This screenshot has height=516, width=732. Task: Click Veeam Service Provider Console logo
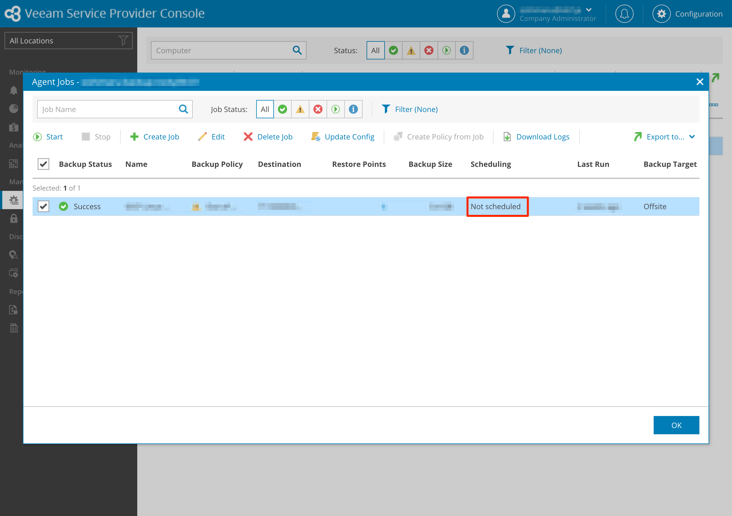point(105,13)
